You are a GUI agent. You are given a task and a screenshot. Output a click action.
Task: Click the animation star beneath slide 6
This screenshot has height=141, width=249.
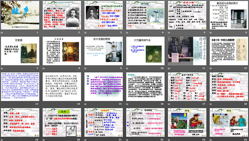tap(211, 33)
